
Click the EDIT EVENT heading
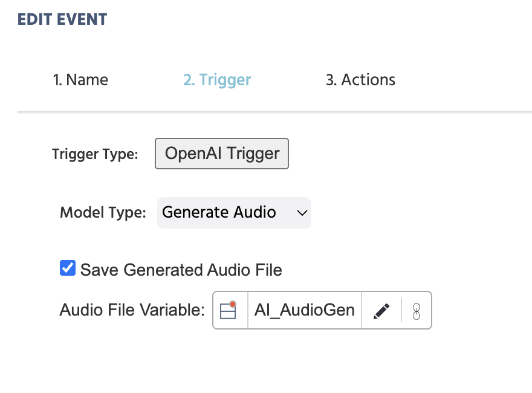tap(62, 19)
